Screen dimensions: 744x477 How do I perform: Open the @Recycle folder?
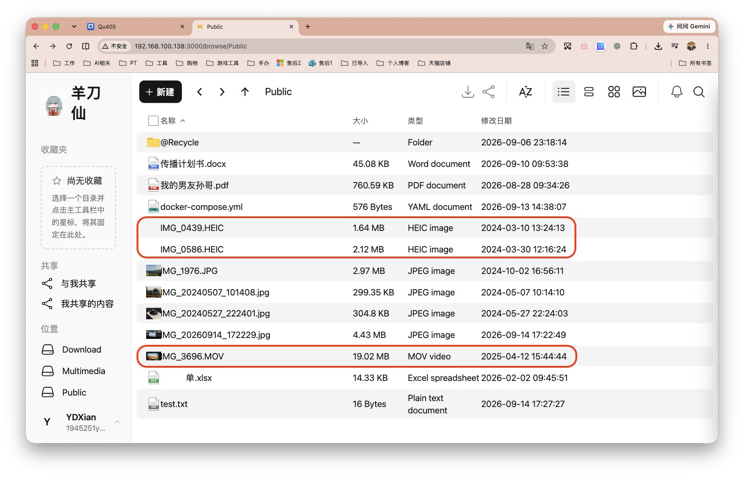click(425, 142)
